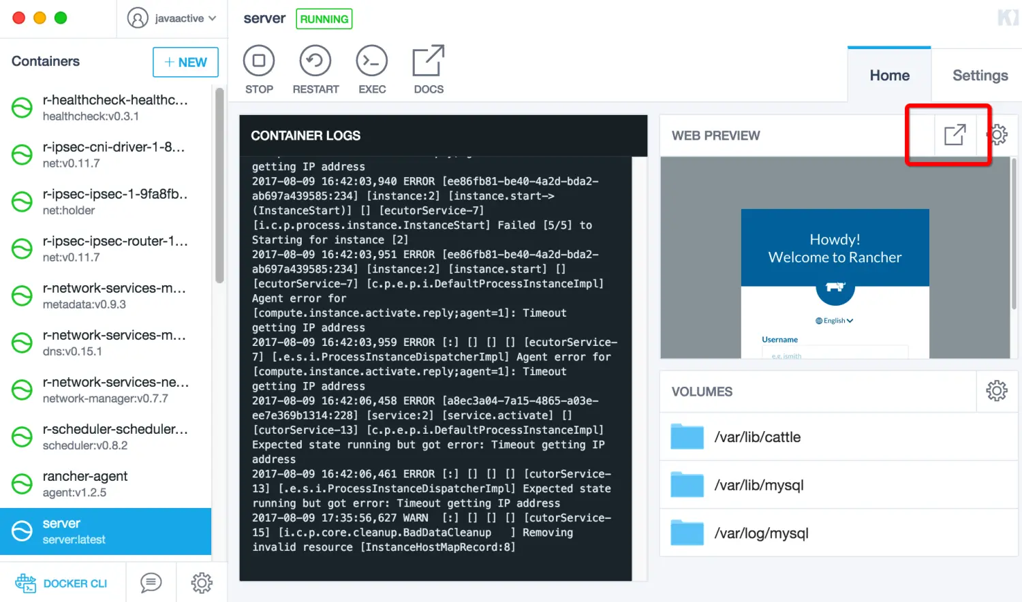Click the /var/log/mysql folder icon
This screenshot has height=602, width=1022.
[687, 533]
